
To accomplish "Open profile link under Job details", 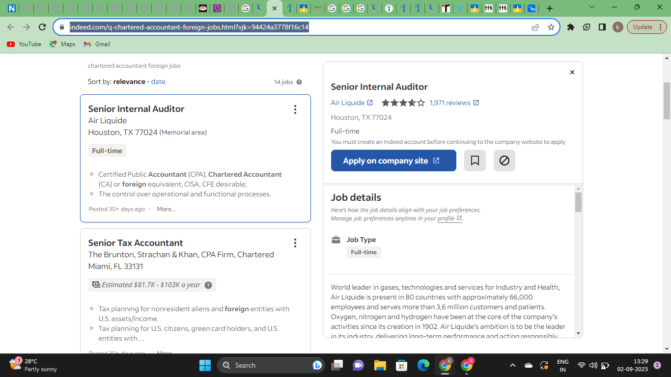I will [449, 218].
